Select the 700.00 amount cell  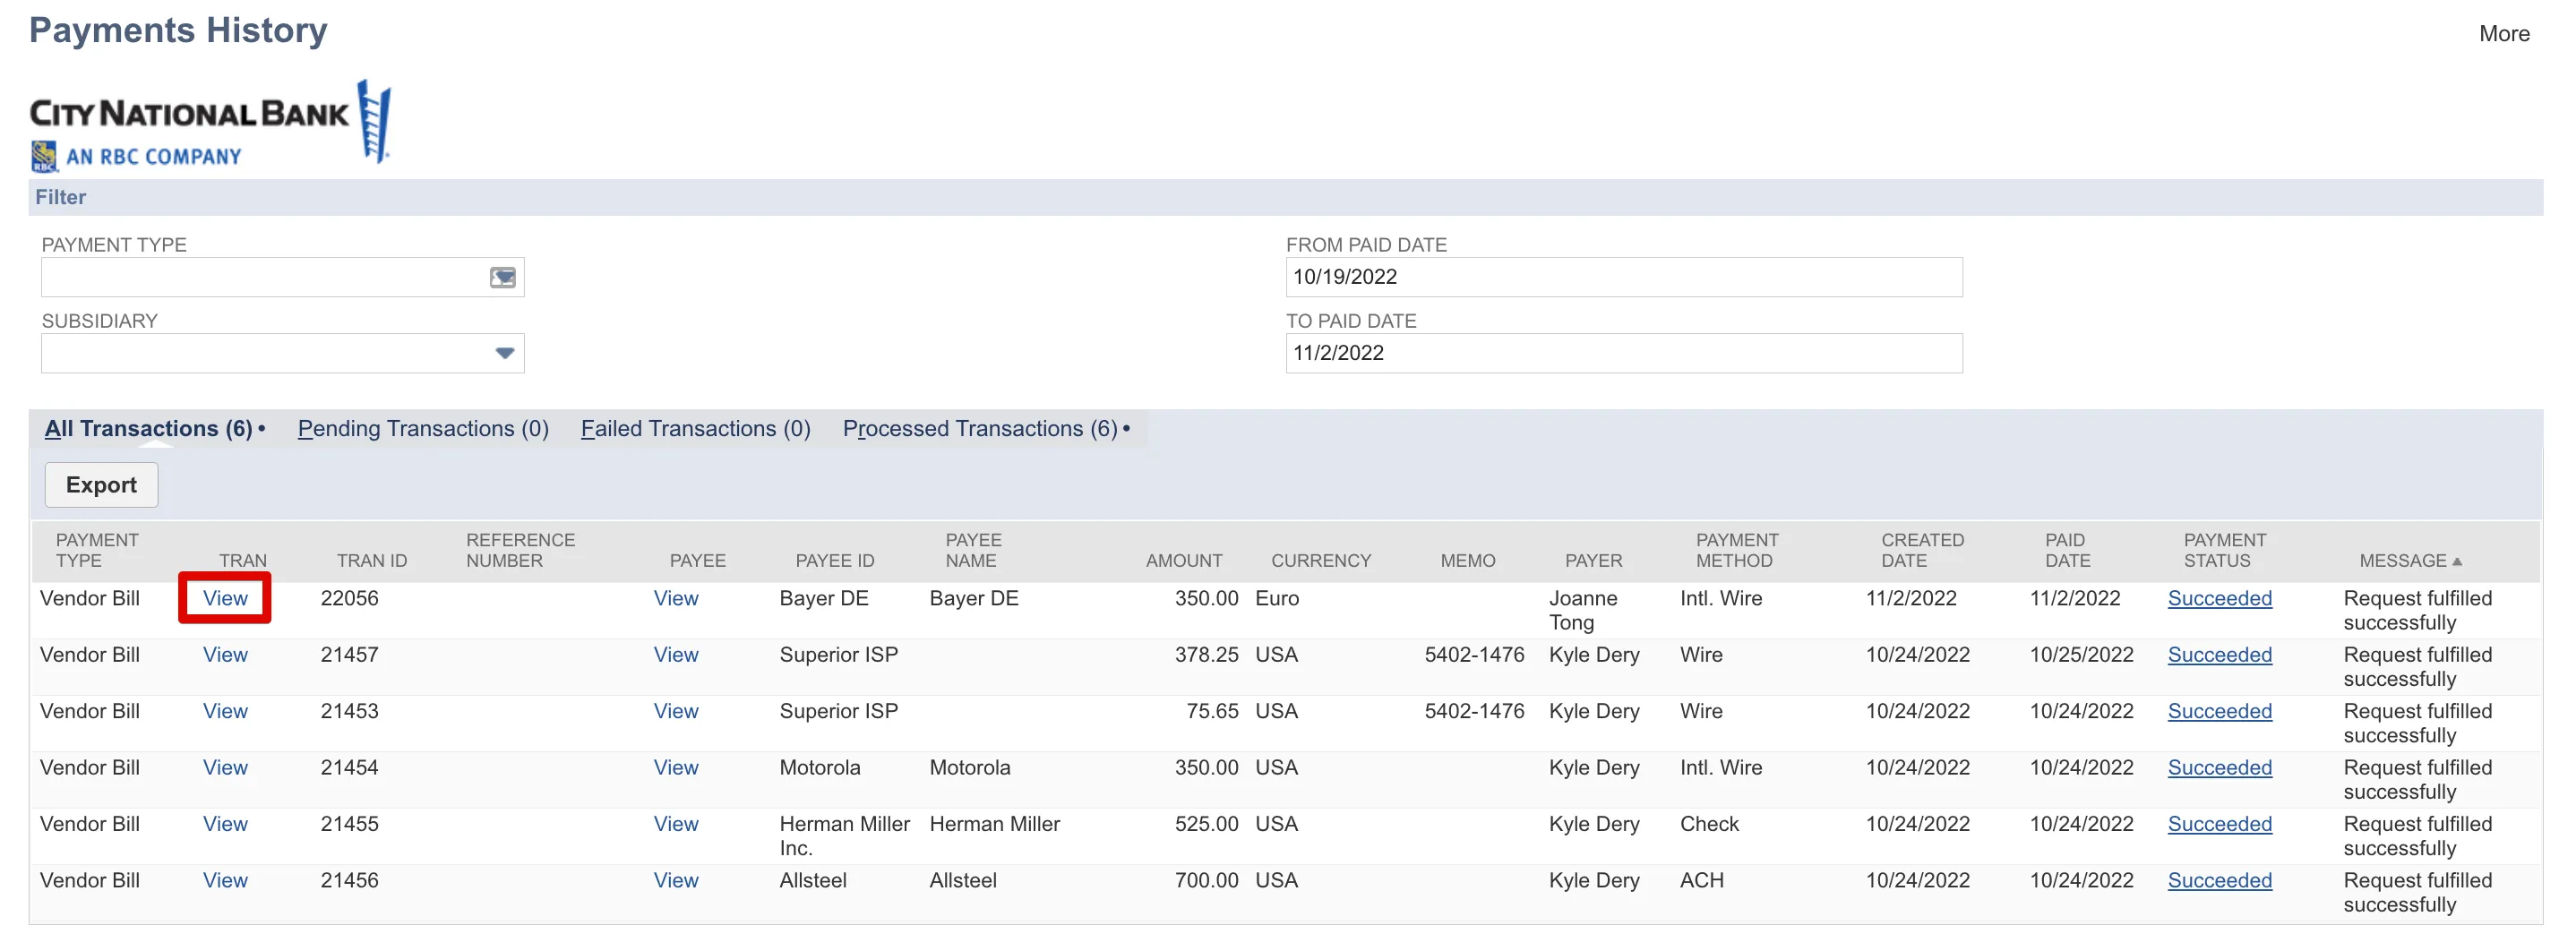coord(1206,880)
